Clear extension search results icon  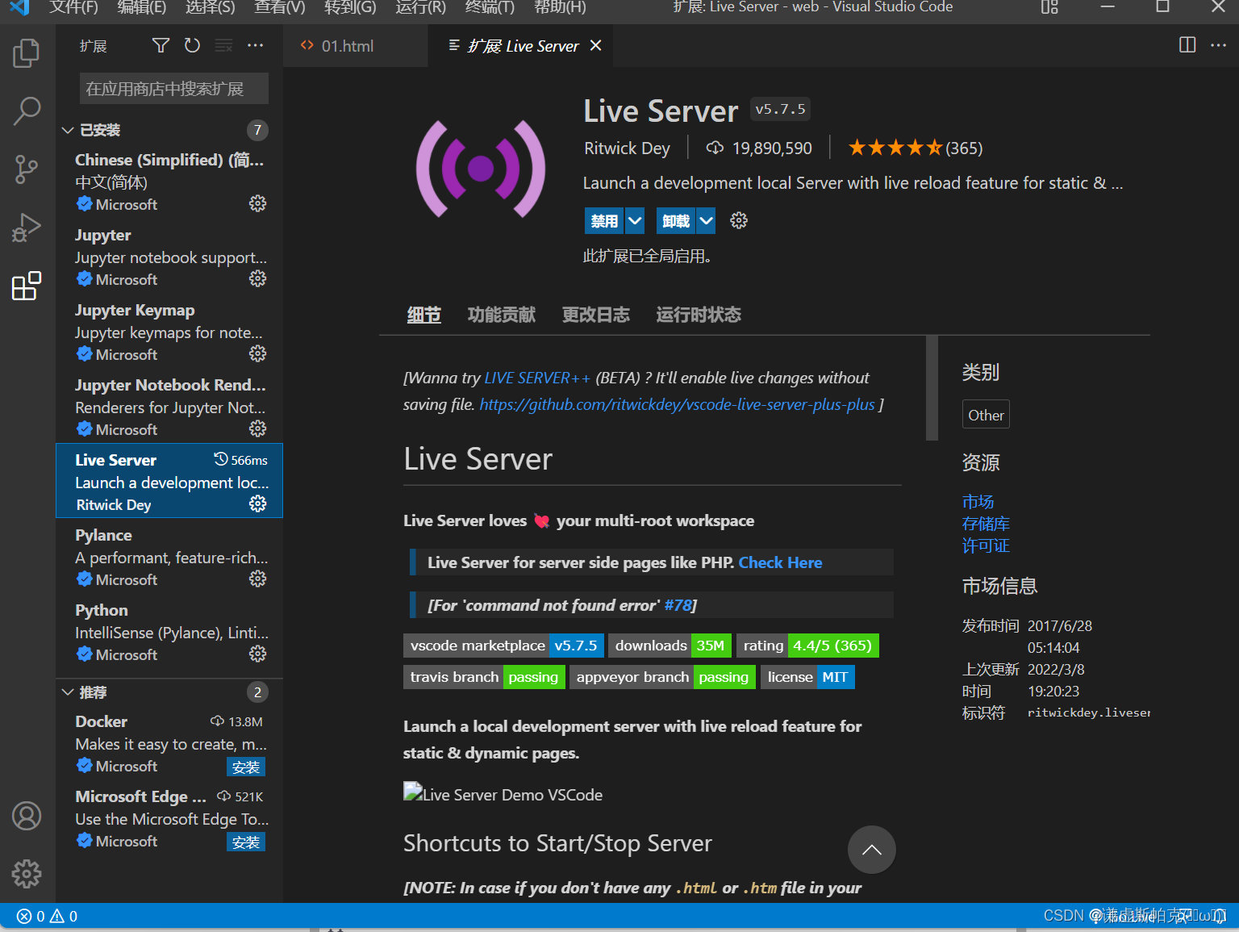pyautogui.click(x=223, y=45)
